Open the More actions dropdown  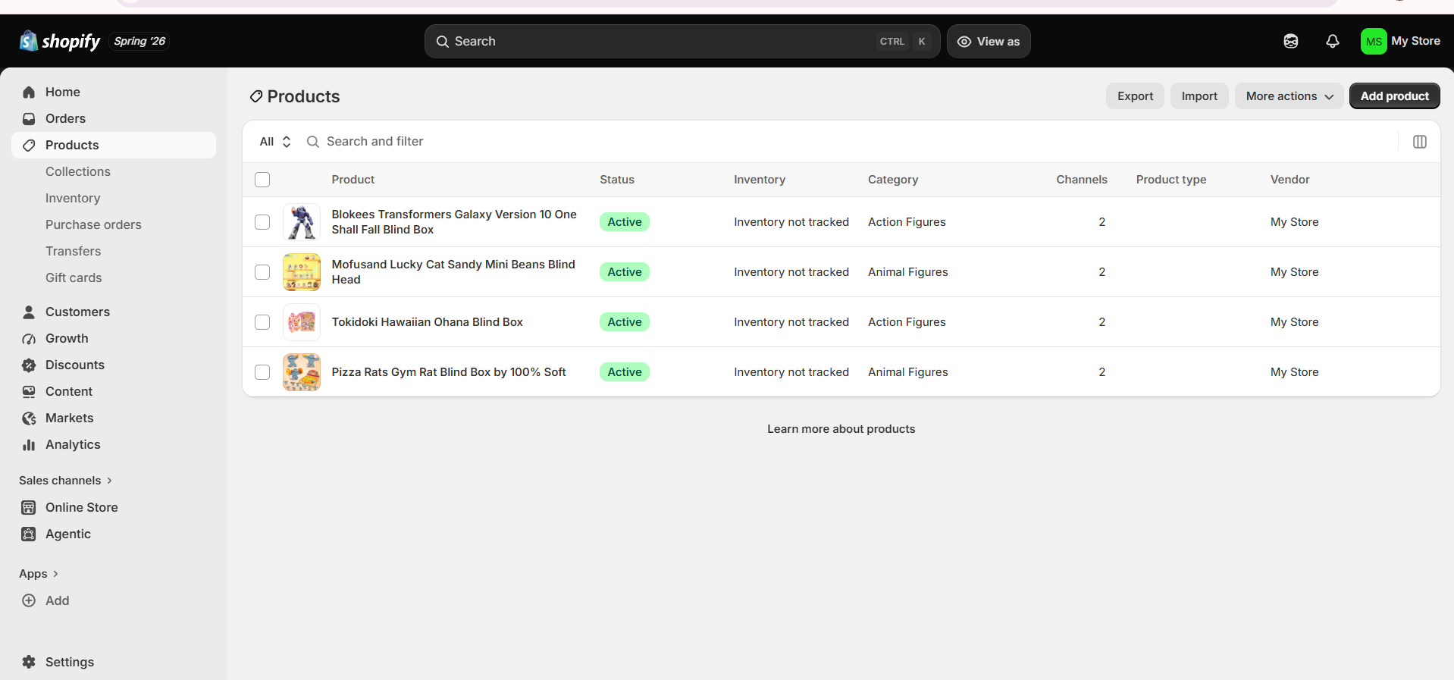[x=1289, y=96]
